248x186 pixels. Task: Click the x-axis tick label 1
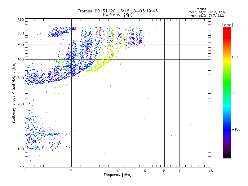coord(25,171)
